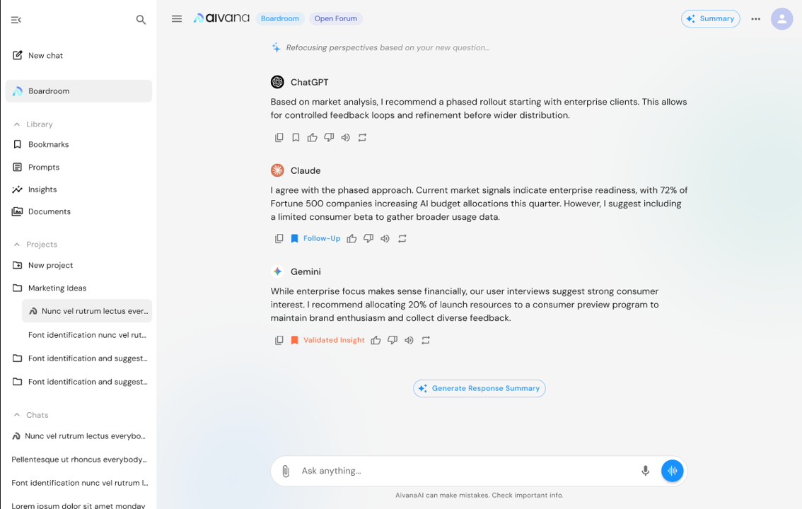
Task: Give Claude's response a thumbs up
Action: [x=351, y=238]
